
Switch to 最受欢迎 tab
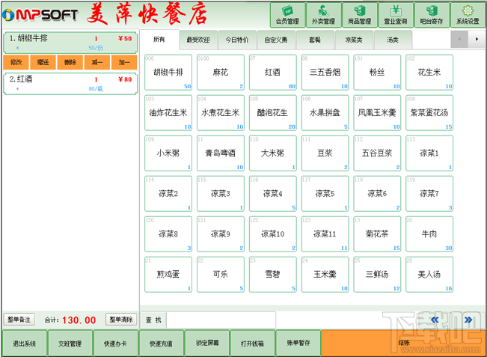click(x=198, y=40)
